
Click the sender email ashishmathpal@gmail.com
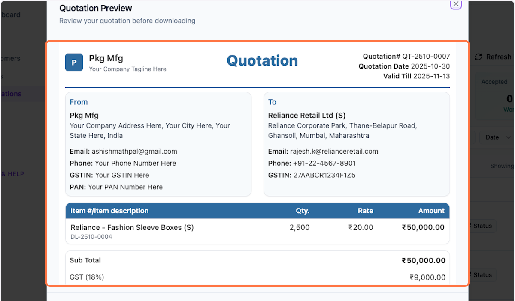(134, 151)
